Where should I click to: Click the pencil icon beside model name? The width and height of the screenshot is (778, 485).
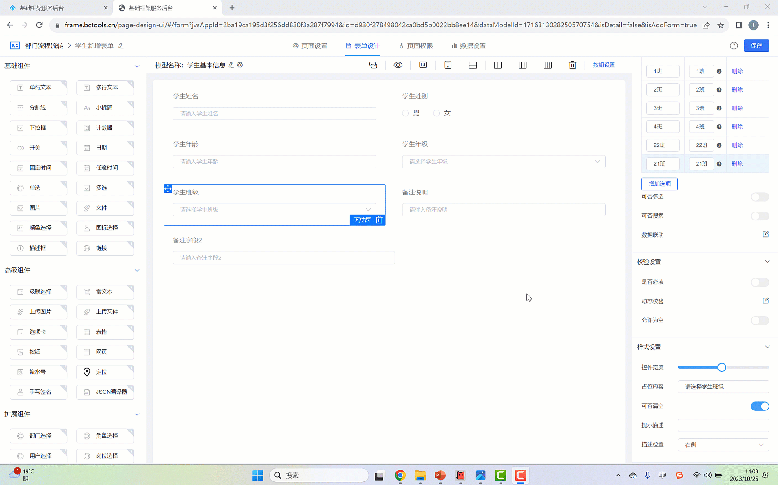(231, 65)
